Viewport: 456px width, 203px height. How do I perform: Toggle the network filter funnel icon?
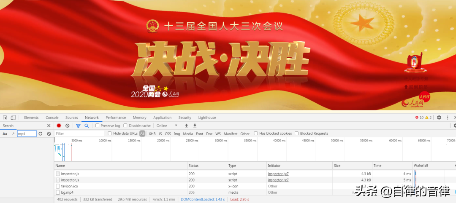78,126
